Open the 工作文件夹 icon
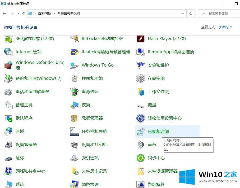240x188 pixels. [x=141, y=92]
